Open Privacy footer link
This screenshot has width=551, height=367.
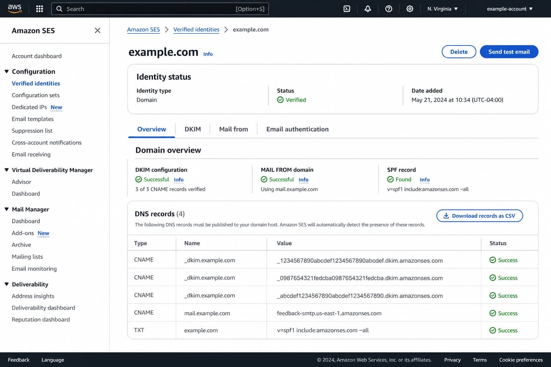tap(452, 360)
